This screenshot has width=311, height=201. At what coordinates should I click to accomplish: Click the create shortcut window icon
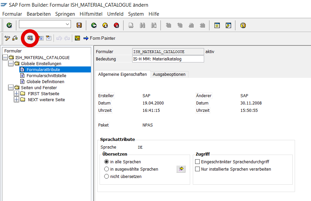(228, 25)
